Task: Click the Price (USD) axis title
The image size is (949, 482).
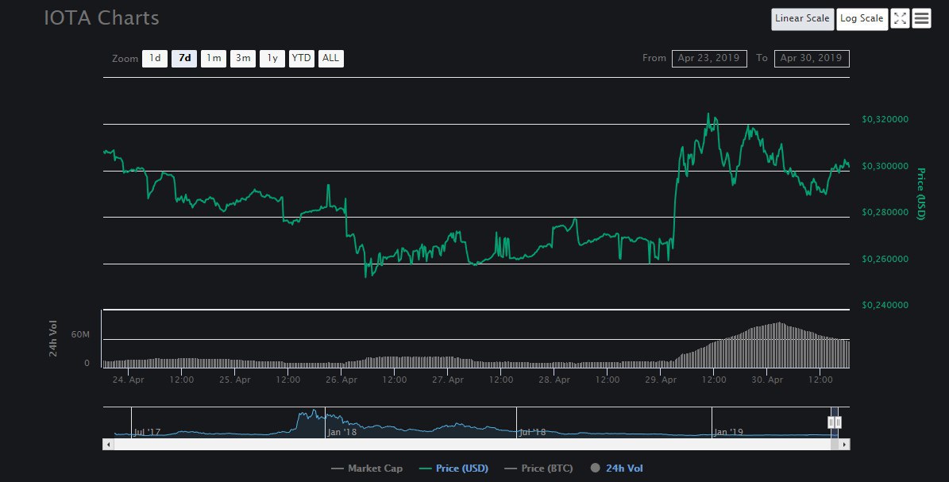Action: (x=920, y=194)
